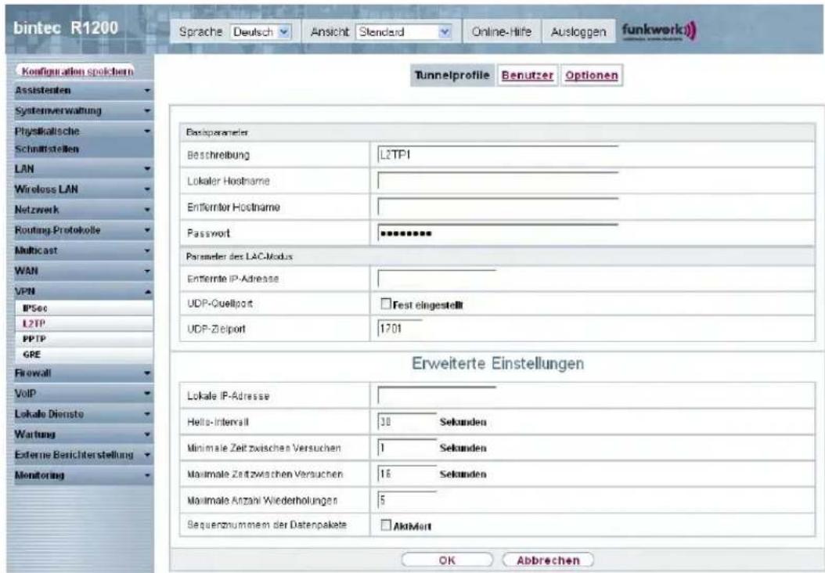Image resolution: width=825 pixels, height=573 pixels.
Task: Click the Basisparameter section header
Action: coord(497,132)
